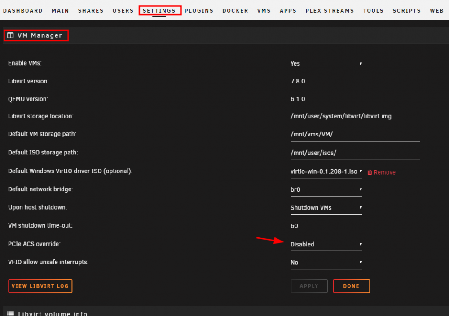
Task: Switch to the Tools tab
Action: pos(373,11)
